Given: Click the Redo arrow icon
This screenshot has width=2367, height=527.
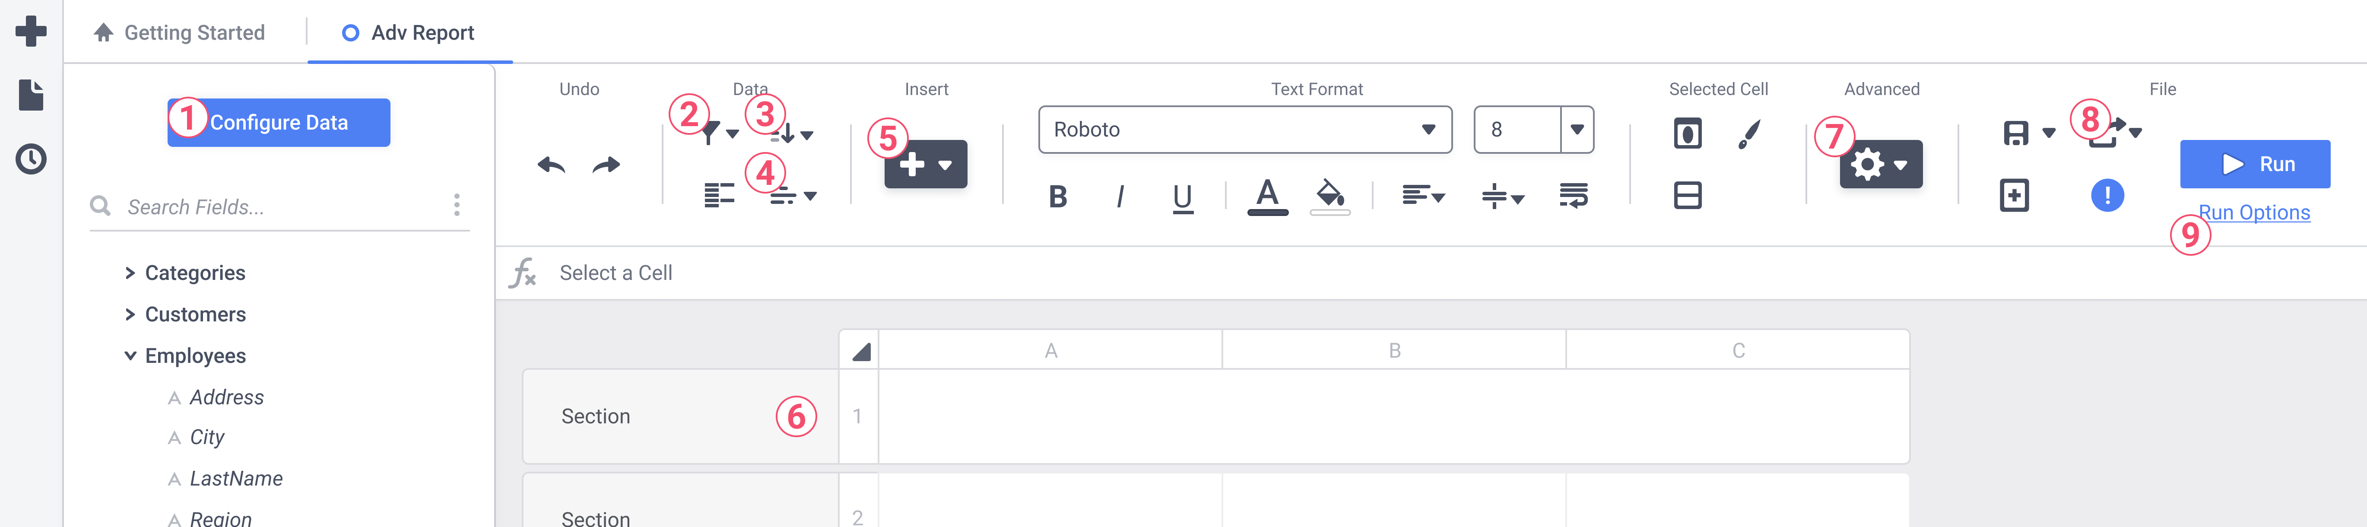Looking at the screenshot, I should pos(606,165).
